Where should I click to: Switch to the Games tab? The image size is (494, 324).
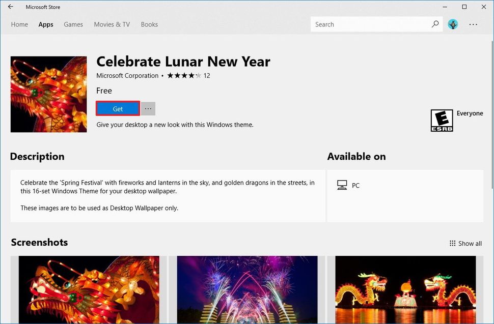[73, 24]
